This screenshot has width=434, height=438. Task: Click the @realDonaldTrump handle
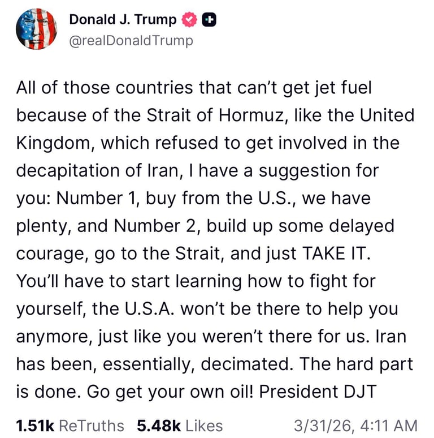(131, 41)
